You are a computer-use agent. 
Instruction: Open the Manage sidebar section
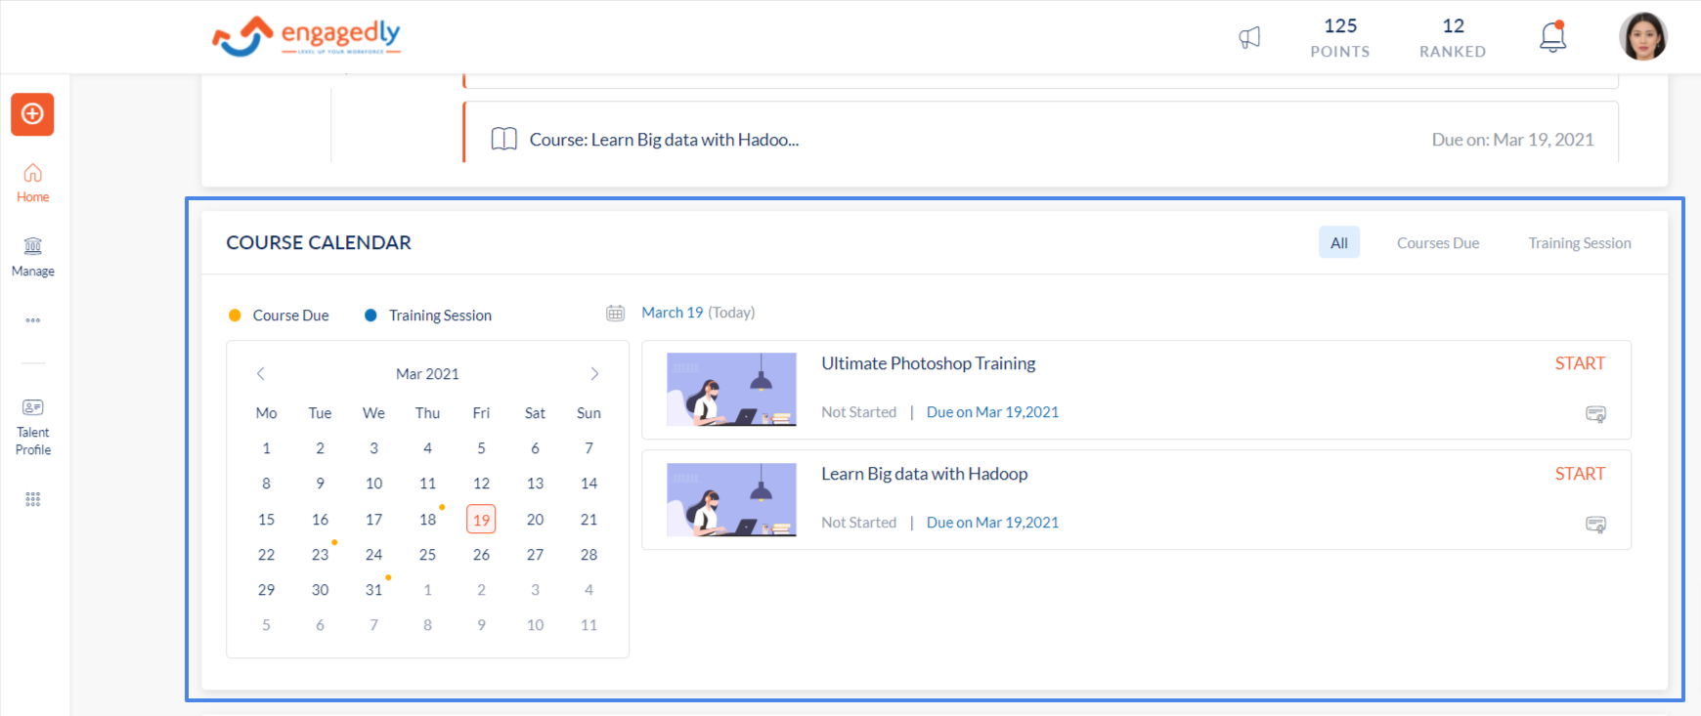[32, 257]
